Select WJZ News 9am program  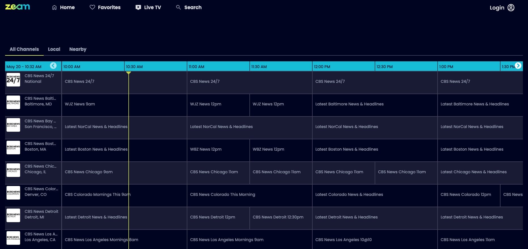click(x=124, y=105)
